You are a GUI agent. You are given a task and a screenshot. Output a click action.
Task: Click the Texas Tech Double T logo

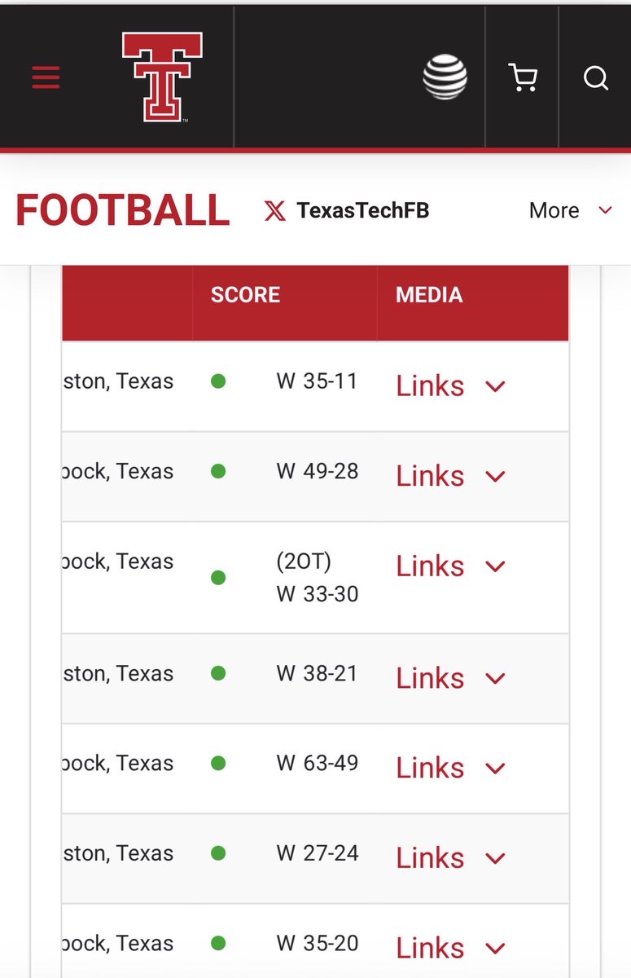163,77
